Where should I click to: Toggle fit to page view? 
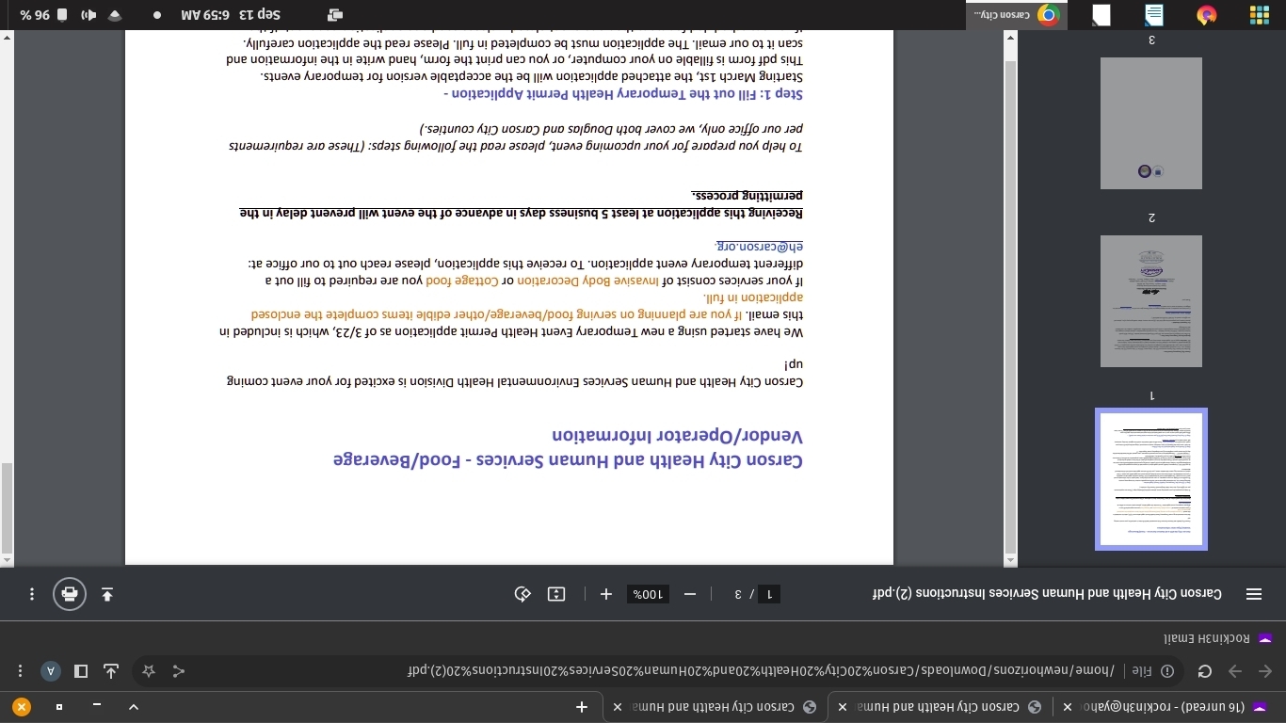click(556, 594)
